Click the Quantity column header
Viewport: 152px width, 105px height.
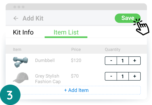(x=112, y=50)
